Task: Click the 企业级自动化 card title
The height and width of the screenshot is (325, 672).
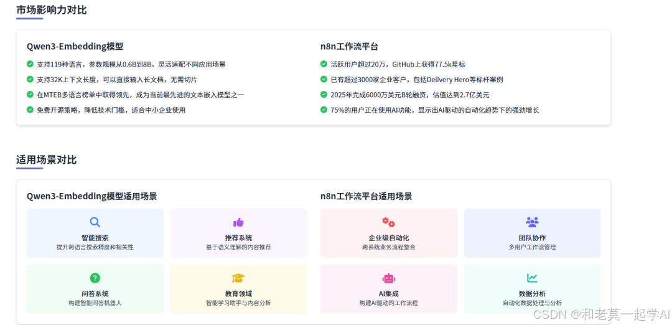Action: (x=389, y=238)
